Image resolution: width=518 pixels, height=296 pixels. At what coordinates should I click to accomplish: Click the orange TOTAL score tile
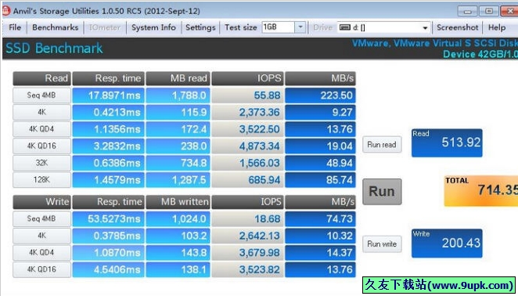click(481, 191)
